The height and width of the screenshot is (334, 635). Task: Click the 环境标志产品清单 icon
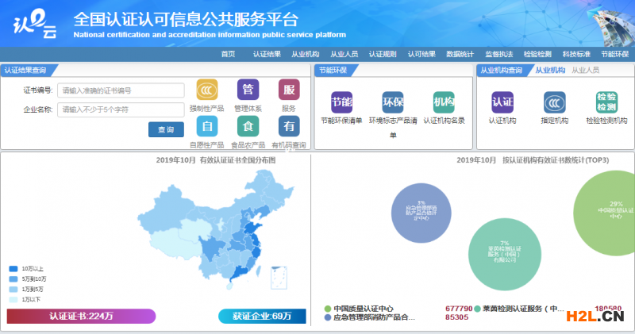click(393, 102)
